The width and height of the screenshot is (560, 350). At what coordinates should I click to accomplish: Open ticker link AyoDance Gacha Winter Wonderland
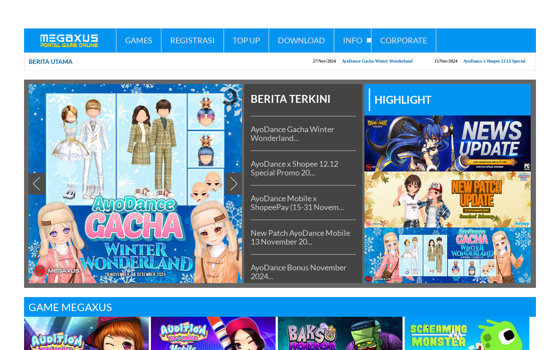[377, 61]
